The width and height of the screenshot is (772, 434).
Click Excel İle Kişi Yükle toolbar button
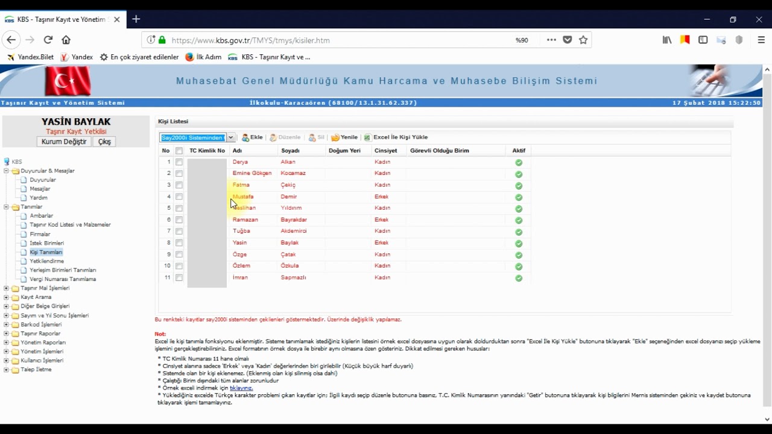coord(396,137)
